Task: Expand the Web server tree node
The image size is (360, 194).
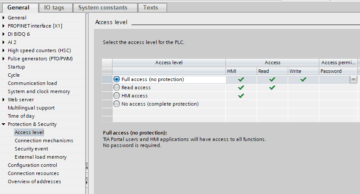Action: pyautogui.click(x=4, y=100)
